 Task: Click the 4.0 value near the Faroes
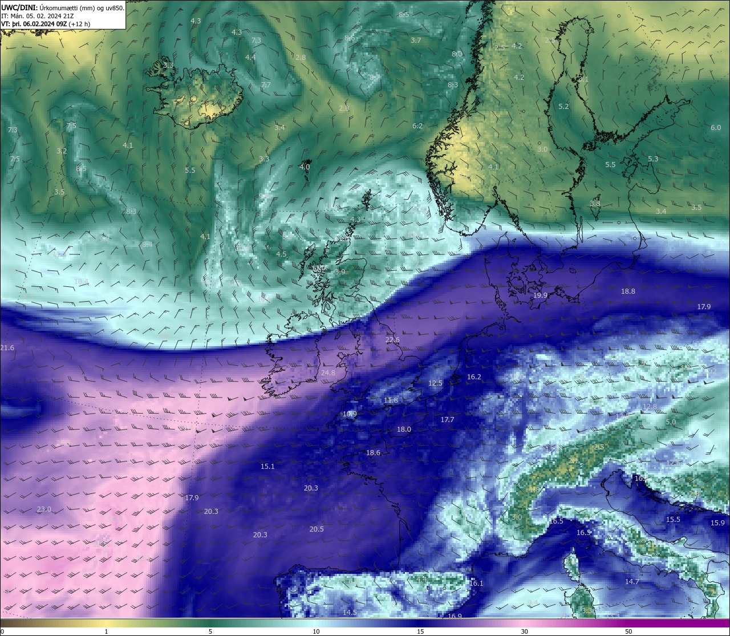coord(305,167)
